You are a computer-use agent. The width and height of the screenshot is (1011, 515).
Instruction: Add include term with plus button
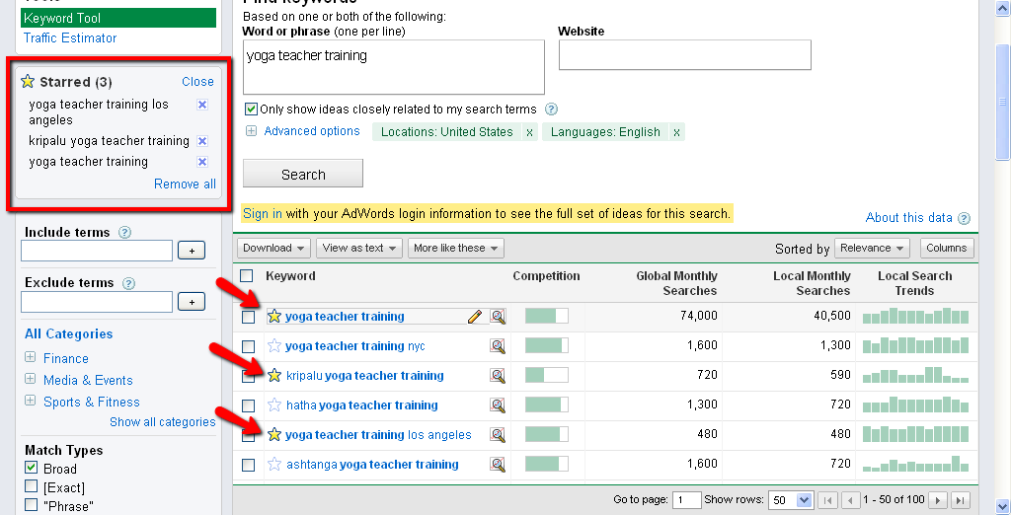tap(192, 252)
